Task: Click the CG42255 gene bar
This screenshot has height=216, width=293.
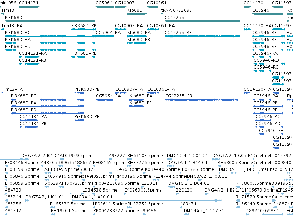Action: 202,21
